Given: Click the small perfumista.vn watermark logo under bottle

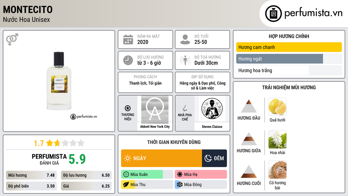Looking at the screenshot, I should click(84, 116).
